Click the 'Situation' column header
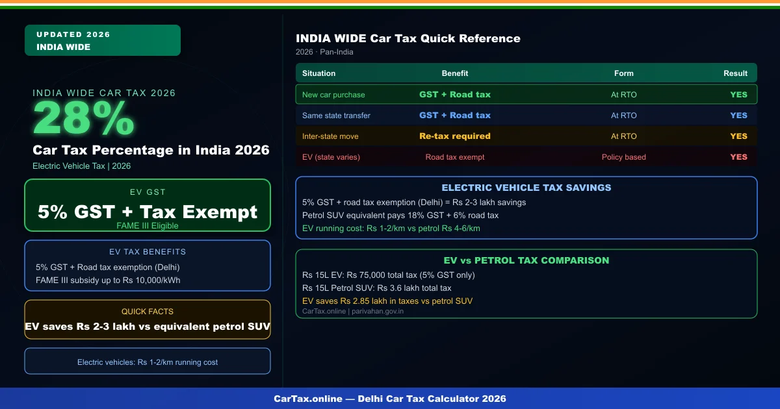Viewport: 780px width, 409px height. [x=319, y=73]
